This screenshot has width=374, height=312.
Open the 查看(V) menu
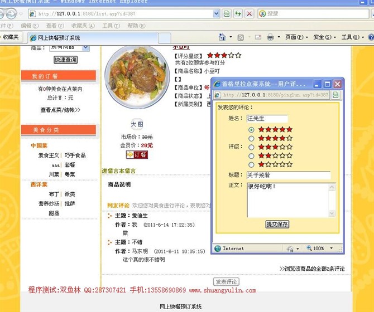pyautogui.click(x=55, y=26)
